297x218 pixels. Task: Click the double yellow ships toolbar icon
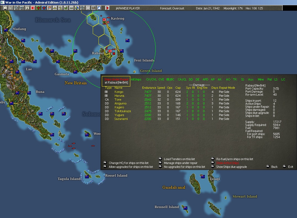point(60,8)
